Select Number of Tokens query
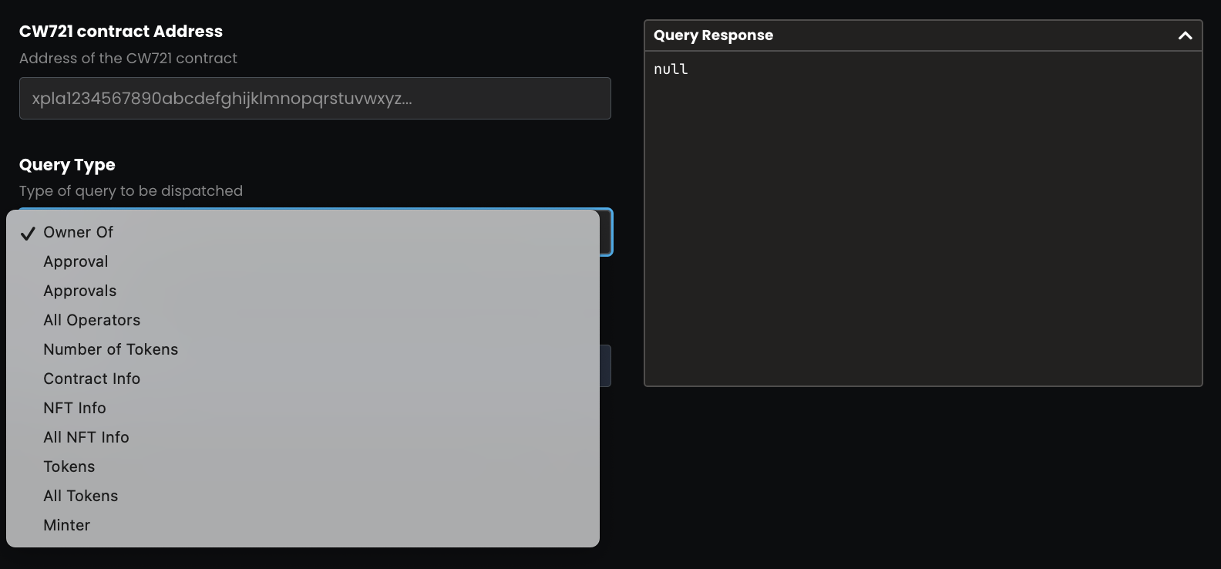This screenshot has height=569, width=1221. pos(110,350)
